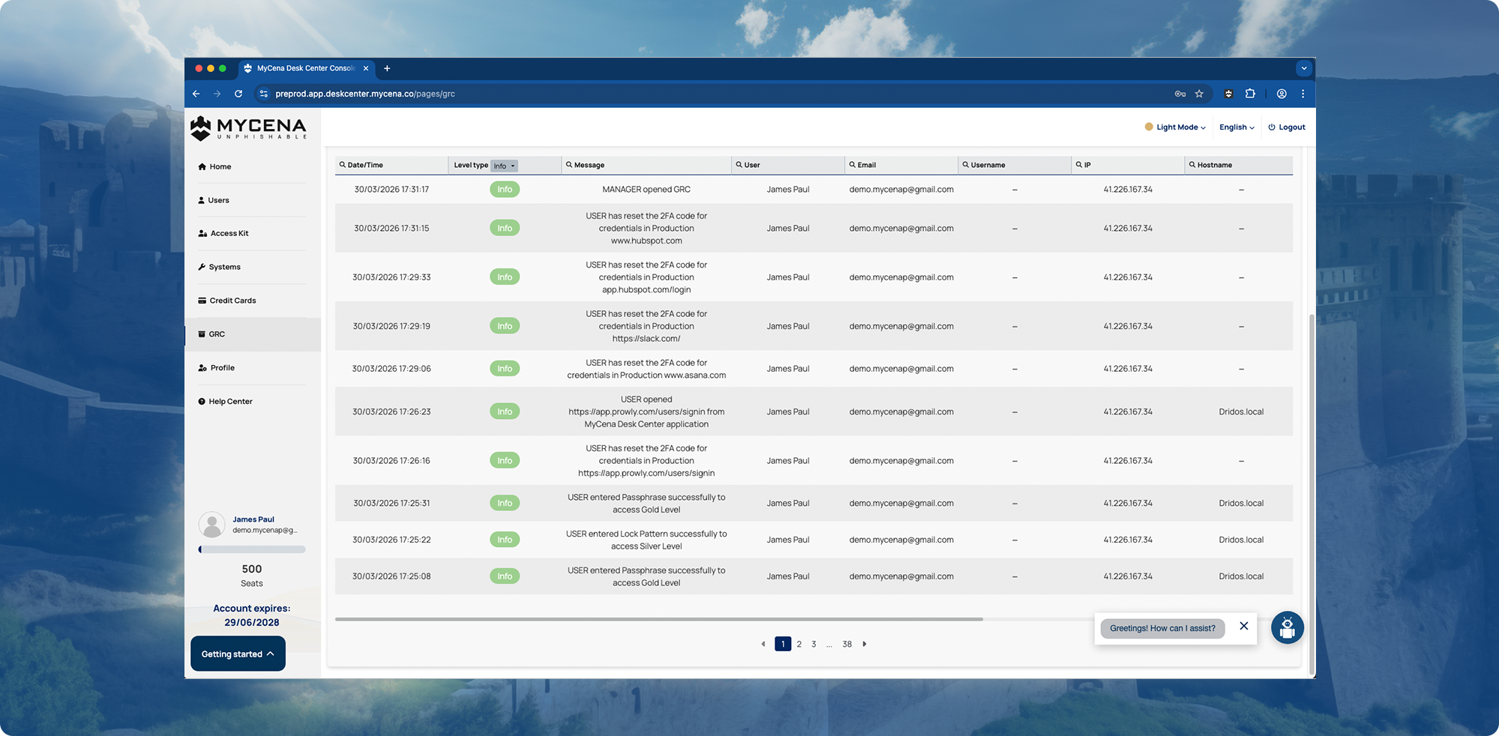The width and height of the screenshot is (1499, 736).
Task: Click the horizontal table scrollbar
Action: [658, 619]
